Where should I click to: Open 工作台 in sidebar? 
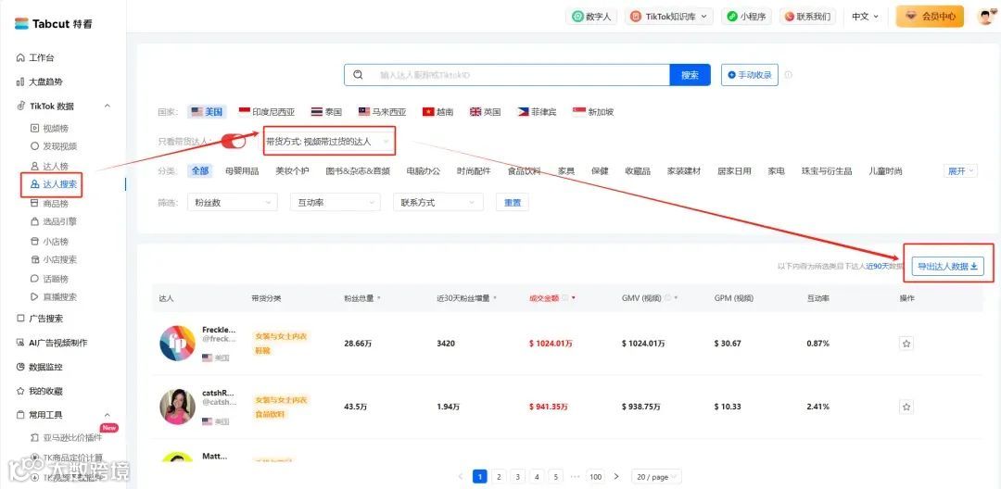click(35, 58)
